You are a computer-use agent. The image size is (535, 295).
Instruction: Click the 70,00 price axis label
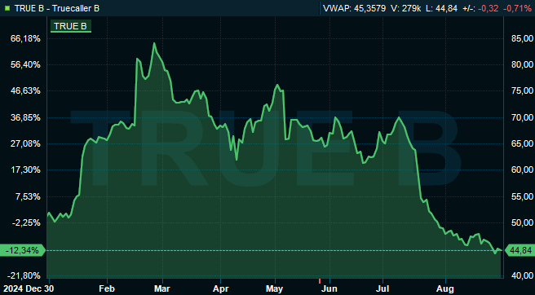(523, 117)
